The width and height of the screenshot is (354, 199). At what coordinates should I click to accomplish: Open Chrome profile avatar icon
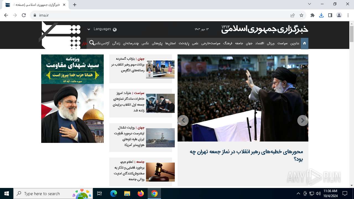point(339,15)
